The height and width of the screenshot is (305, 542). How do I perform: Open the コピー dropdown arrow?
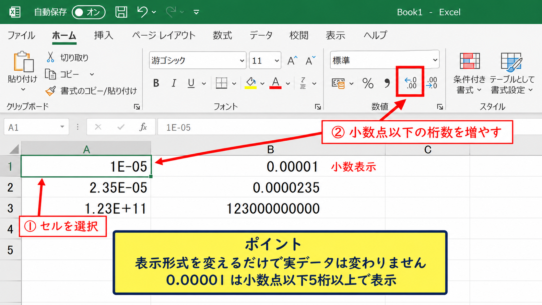click(x=92, y=75)
